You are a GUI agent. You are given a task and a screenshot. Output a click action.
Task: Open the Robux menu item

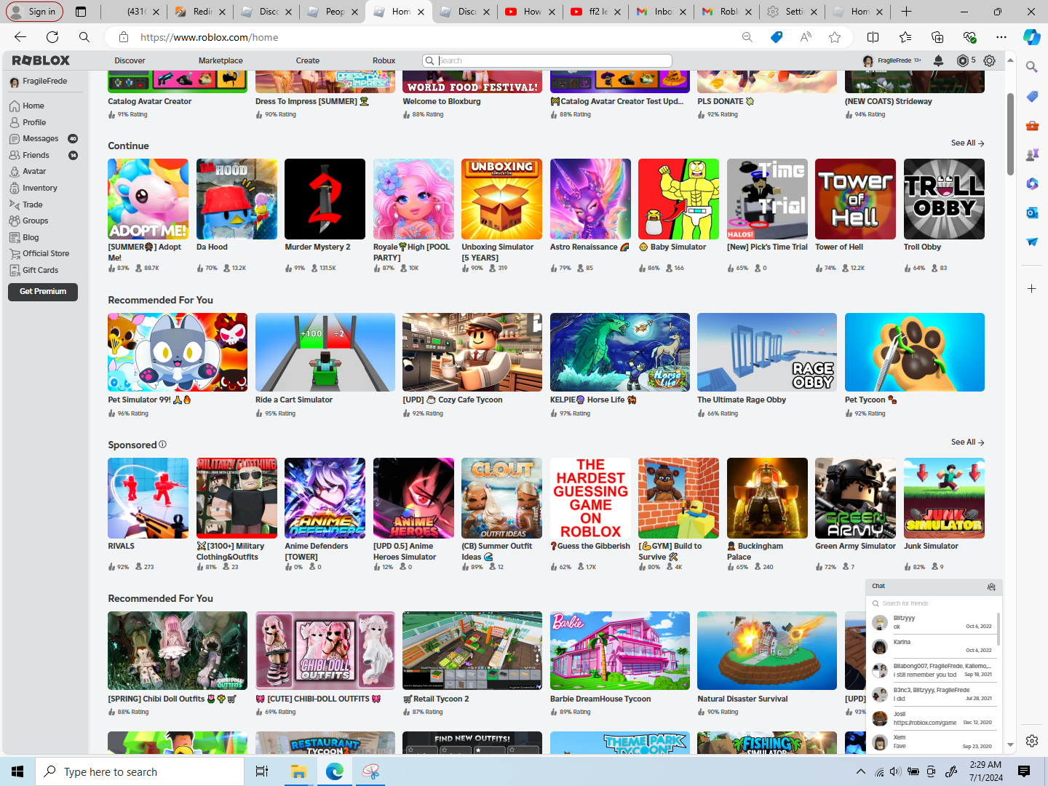coord(384,60)
